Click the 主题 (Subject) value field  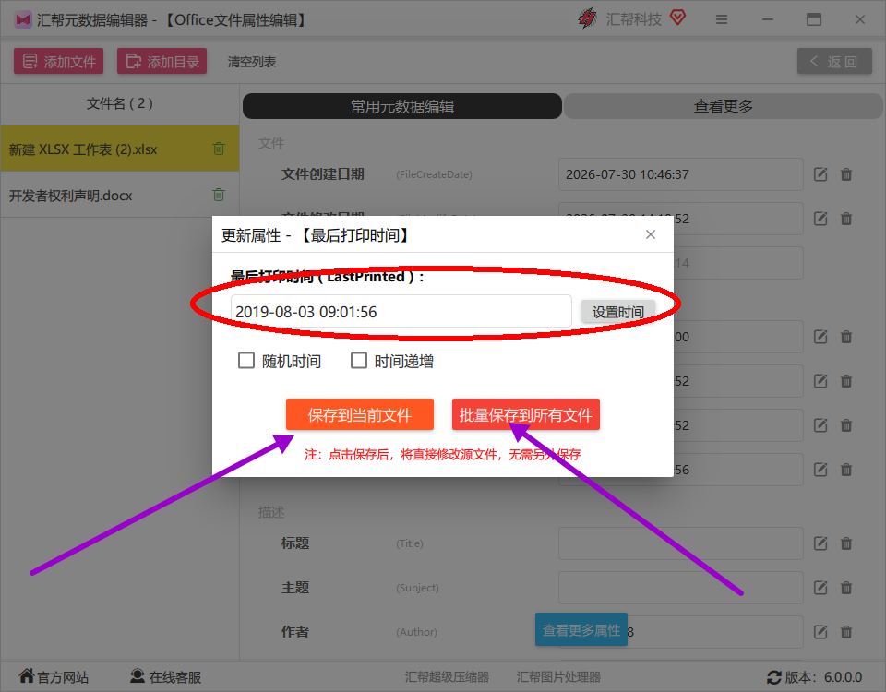tap(681, 588)
